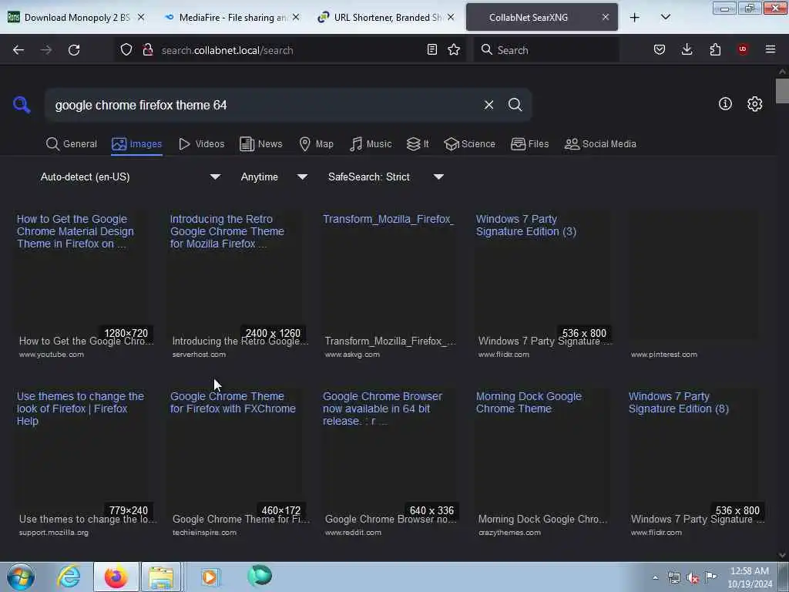Open the www.pinterest.com image result

pyautogui.click(x=694, y=285)
